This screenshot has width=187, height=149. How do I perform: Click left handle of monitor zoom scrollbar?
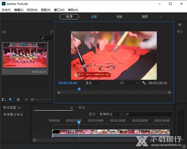[x=59, y=93]
